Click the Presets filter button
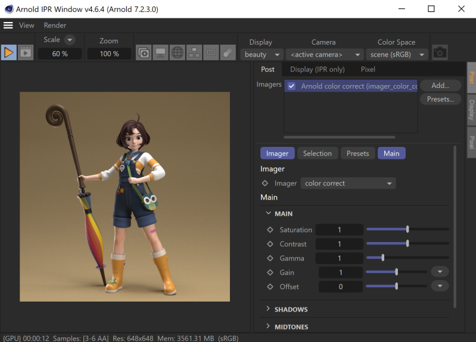The image size is (476, 342). coord(357,153)
